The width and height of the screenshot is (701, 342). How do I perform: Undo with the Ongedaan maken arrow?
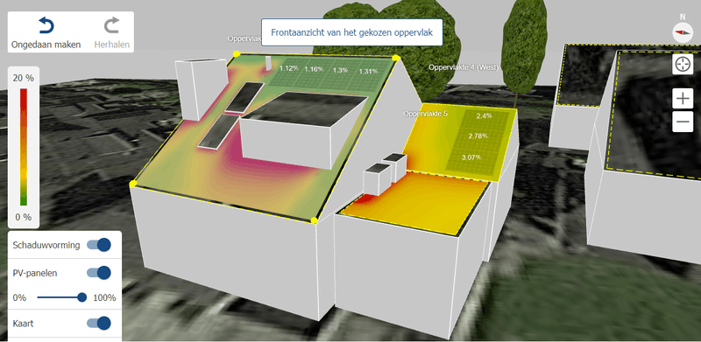(46, 25)
